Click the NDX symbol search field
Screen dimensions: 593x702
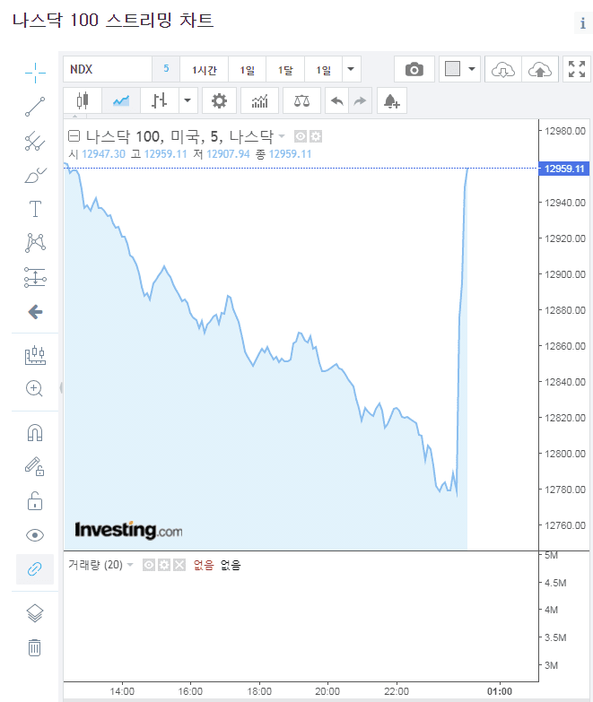(x=108, y=70)
